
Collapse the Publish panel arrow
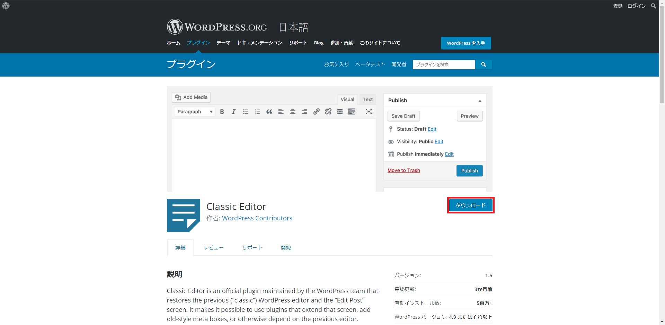tap(480, 101)
